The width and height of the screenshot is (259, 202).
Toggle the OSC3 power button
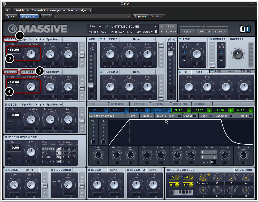6,105
